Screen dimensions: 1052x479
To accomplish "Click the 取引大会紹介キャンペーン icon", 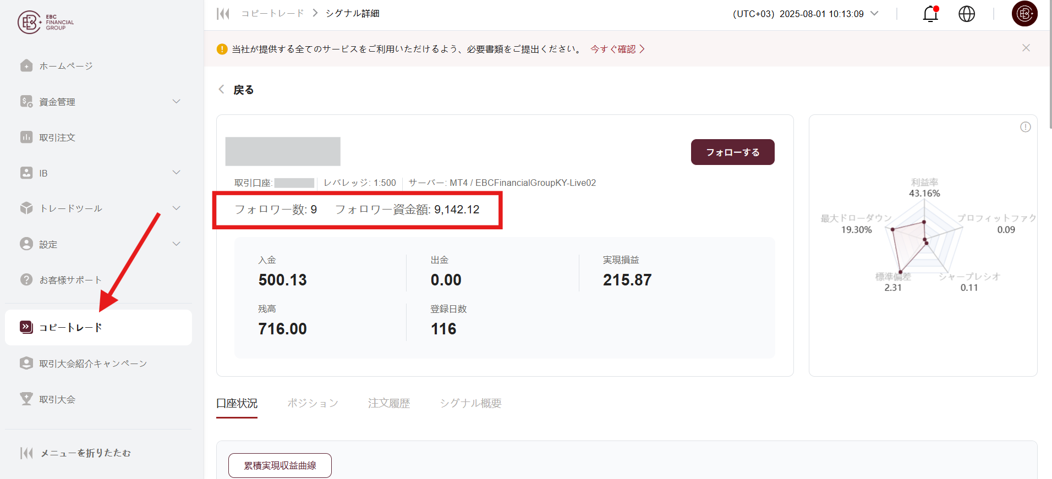I will 26,363.
